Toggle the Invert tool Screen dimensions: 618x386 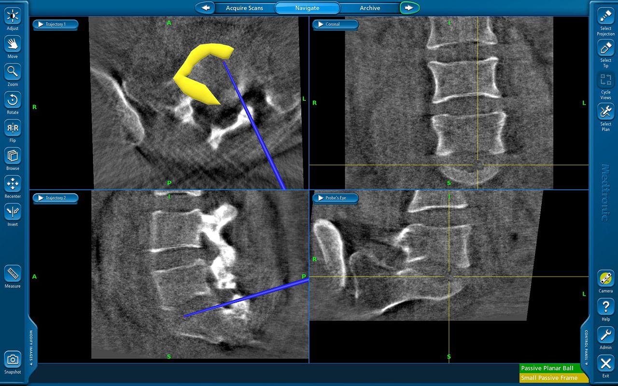click(13, 212)
